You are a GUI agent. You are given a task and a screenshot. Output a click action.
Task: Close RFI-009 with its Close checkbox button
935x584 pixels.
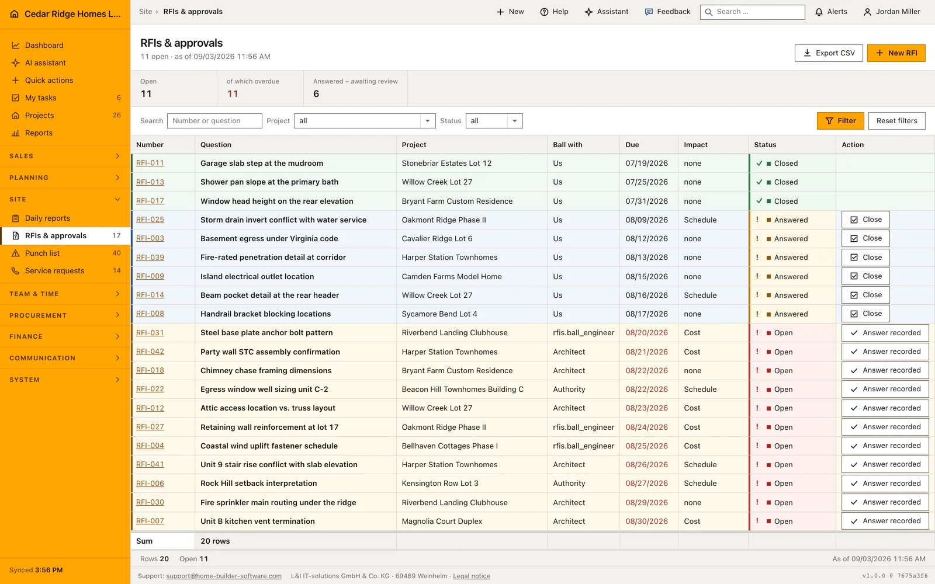865,276
